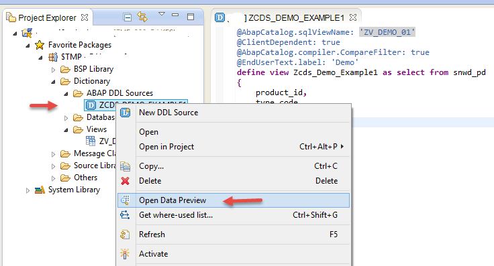This screenshot has width=494, height=266.
Task: Choose New DDL Source from context menu
Action: 233,113
